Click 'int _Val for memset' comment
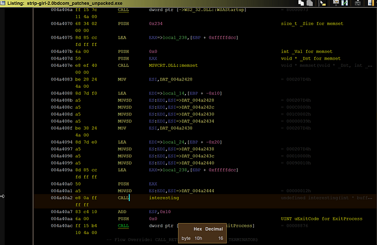This screenshot has height=245, width=377. [x=306, y=51]
